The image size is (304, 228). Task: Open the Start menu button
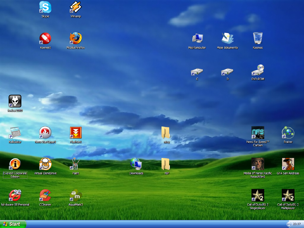[x=13, y=224]
